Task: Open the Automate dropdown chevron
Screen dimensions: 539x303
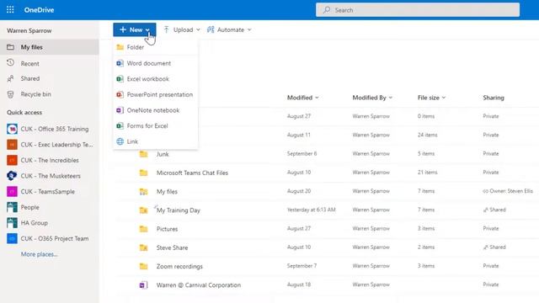Action: pos(249,30)
